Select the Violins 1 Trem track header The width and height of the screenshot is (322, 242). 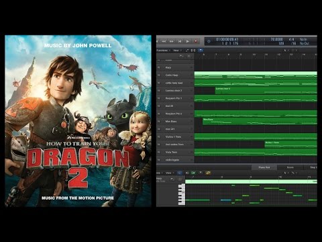click(175, 136)
